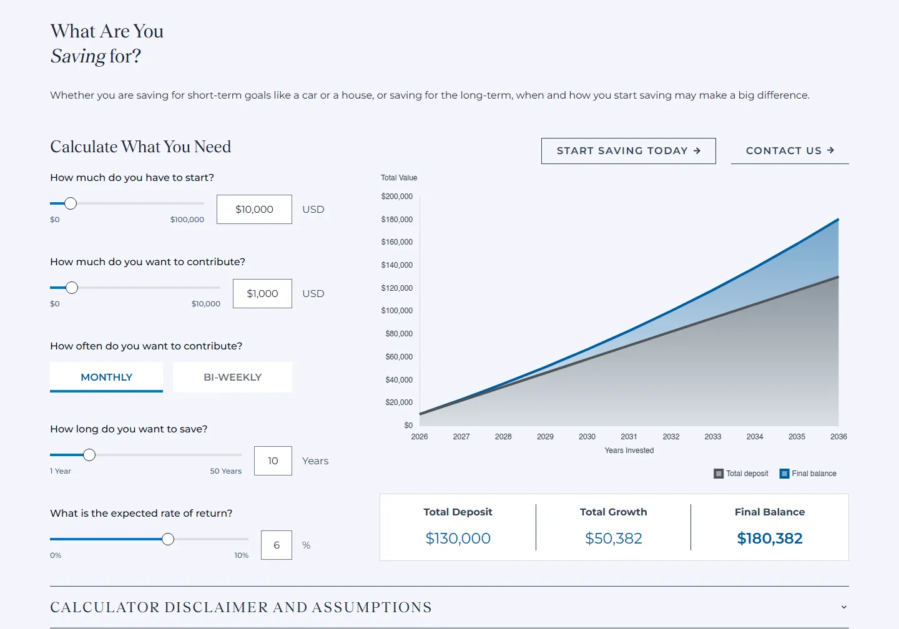899x629 pixels.
Task: Click the Years Invested axis title
Action: click(629, 451)
